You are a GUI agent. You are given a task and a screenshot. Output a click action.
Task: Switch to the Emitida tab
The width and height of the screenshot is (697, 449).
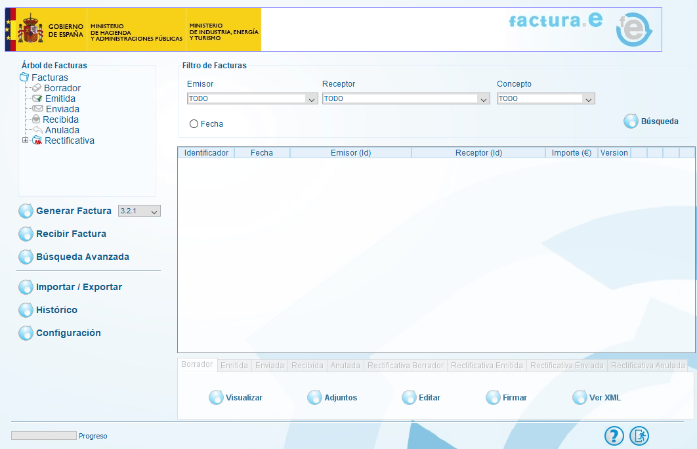(x=234, y=366)
